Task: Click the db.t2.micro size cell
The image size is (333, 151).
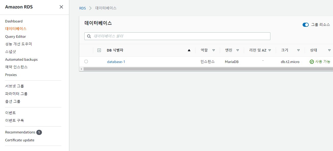Action: (290, 62)
